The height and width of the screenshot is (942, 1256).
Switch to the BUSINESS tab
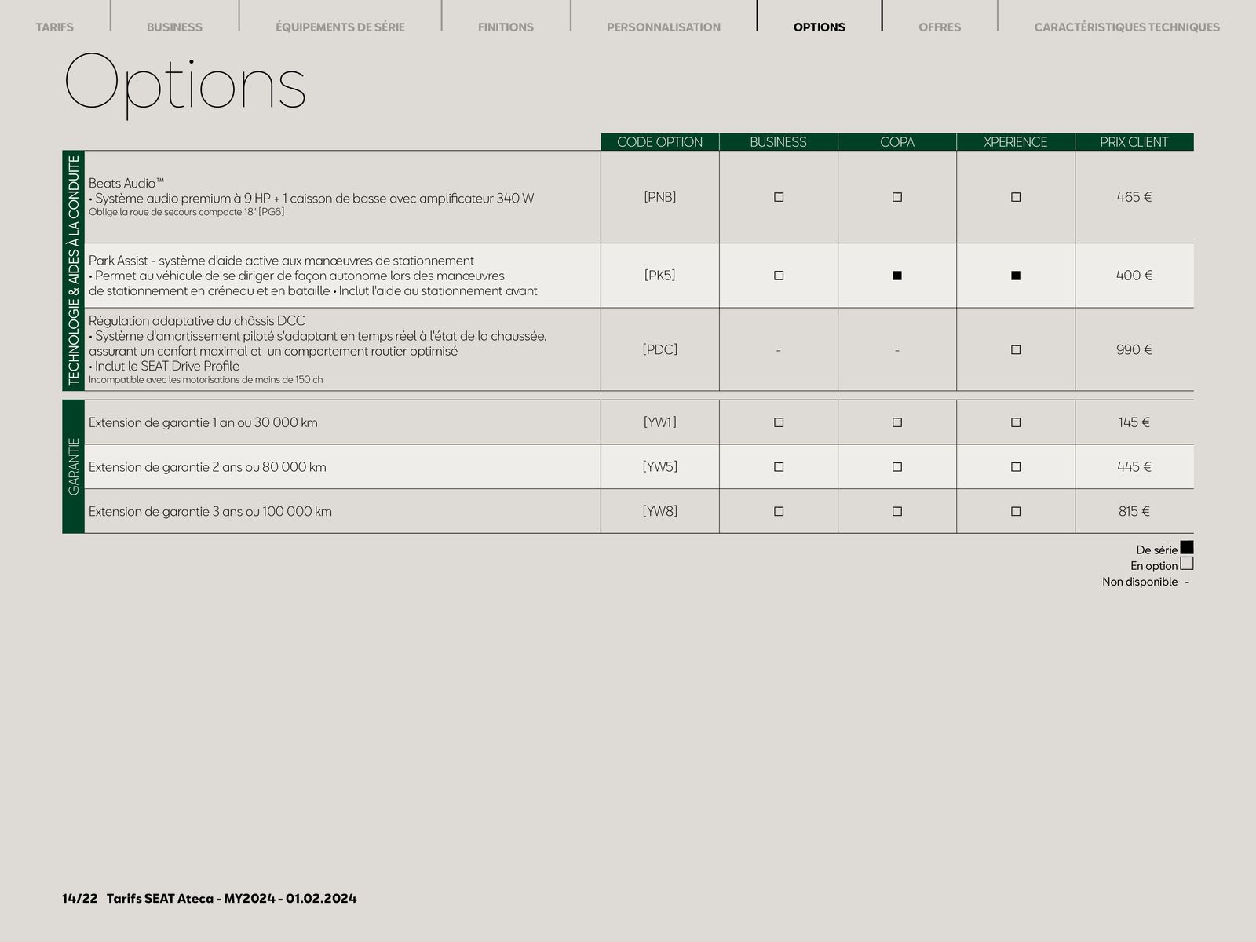tap(174, 27)
